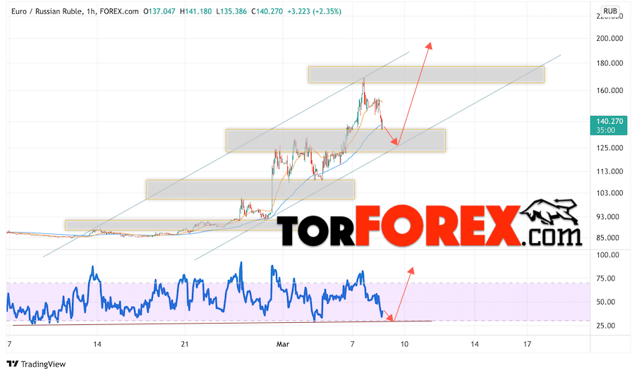Screen dimensions: 637x375
Task: Click the 14 date label left of 21
Action: click(97, 345)
